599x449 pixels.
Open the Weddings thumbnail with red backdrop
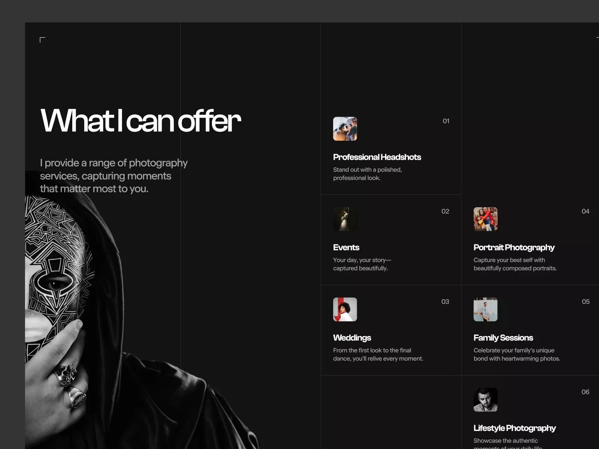tap(345, 309)
